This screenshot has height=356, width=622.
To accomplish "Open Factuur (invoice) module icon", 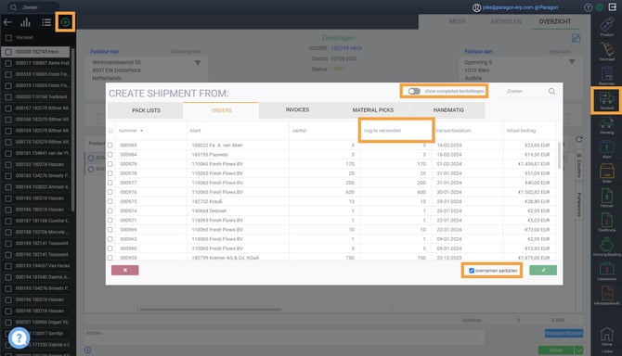I will click(x=606, y=197).
